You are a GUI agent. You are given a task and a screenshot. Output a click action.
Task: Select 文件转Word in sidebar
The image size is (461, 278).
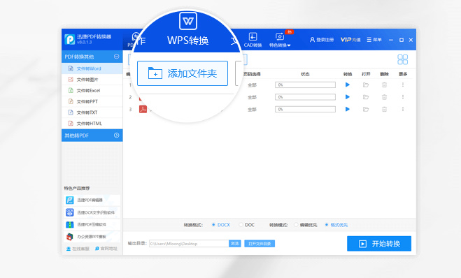click(92, 68)
